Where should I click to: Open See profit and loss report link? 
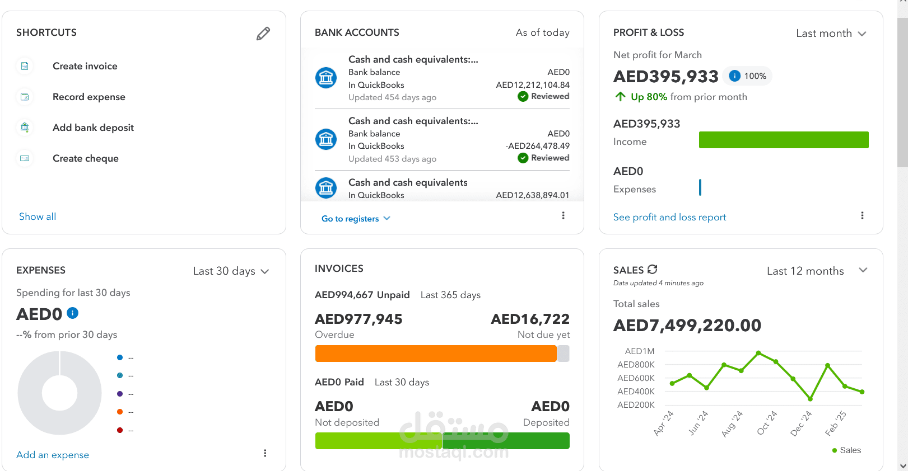coord(669,217)
